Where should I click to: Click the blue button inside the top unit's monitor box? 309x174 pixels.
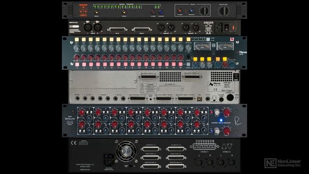tap(191, 11)
